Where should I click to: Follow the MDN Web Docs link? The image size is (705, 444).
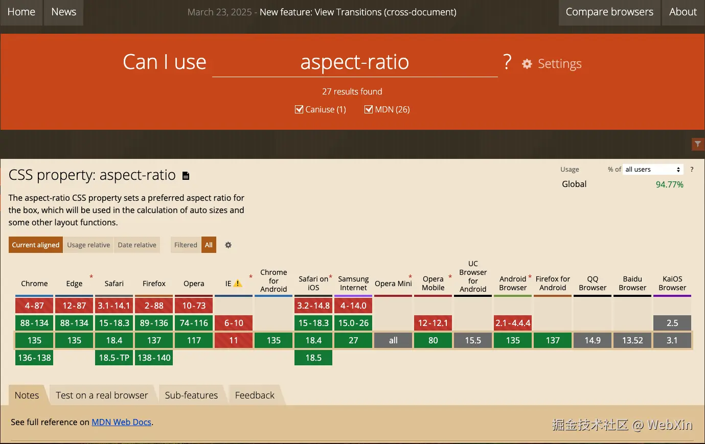click(122, 422)
